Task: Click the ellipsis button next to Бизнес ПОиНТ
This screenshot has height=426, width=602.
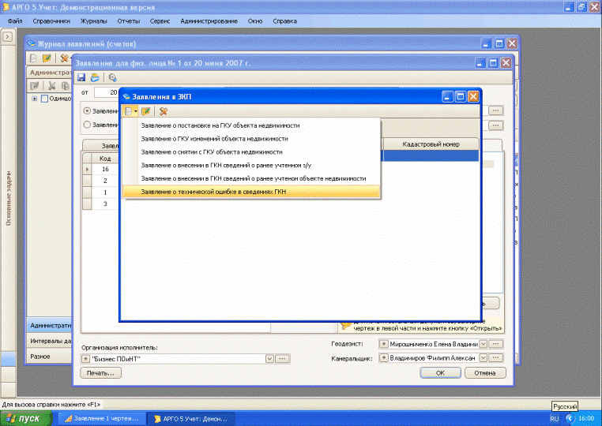Action: coord(283,358)
